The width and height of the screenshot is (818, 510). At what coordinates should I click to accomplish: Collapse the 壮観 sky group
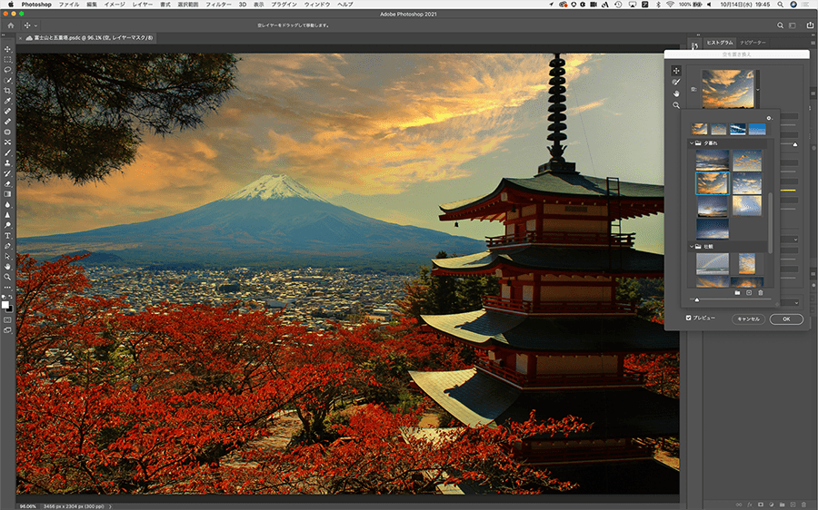pyautogui.click(x=692, y=247)
